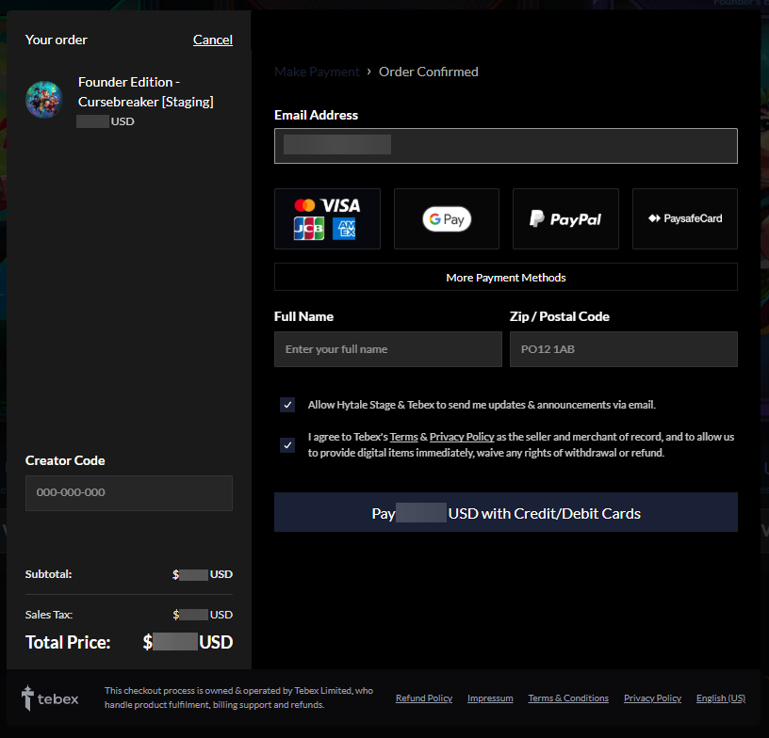Select the Order Confirmed breadcrumb step

[x=428, y=72]
